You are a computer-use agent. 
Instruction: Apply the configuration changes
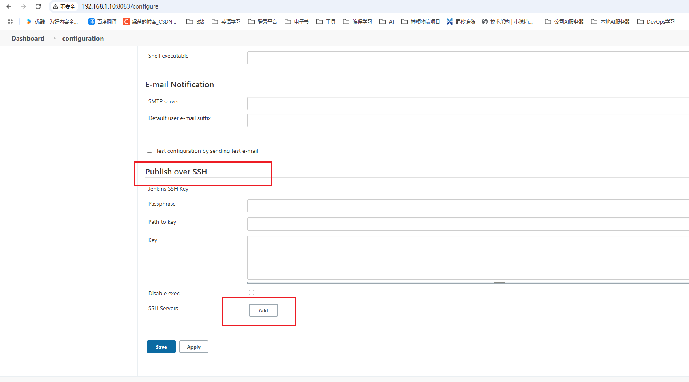tap(193, 347)
